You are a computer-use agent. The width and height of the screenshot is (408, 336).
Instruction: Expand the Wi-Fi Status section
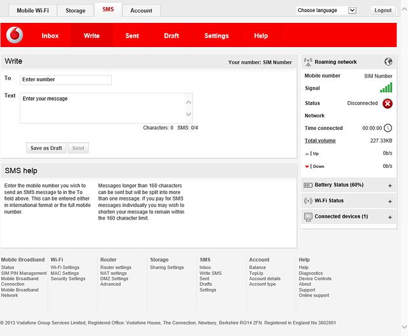coord(390,201)
